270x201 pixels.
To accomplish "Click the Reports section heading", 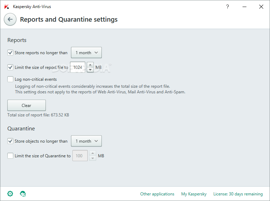I will click(17, 40).
